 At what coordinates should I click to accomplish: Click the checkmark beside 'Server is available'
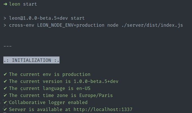(x=5, y=109)
